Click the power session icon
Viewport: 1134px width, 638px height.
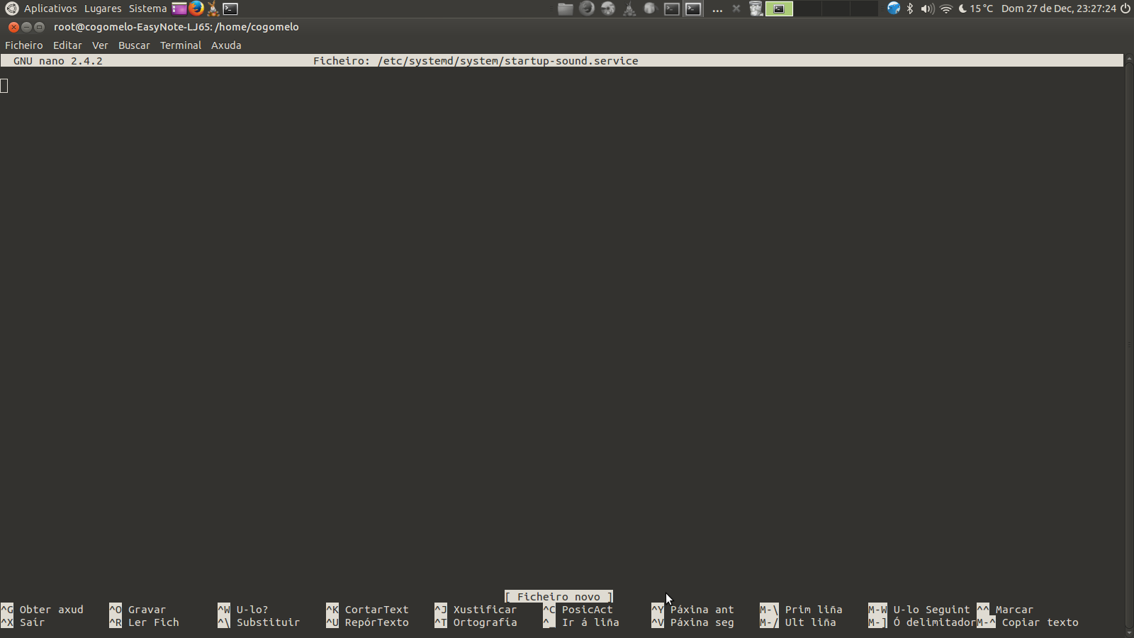tap(1125, 9)
